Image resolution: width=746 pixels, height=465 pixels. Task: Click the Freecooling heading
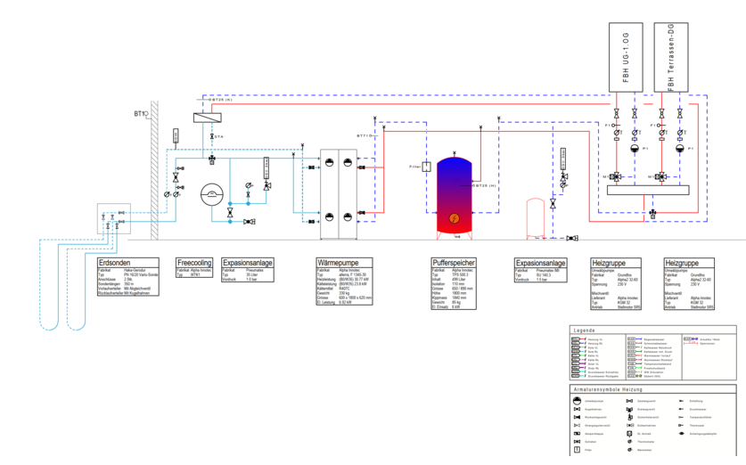[x=194, y=263]
